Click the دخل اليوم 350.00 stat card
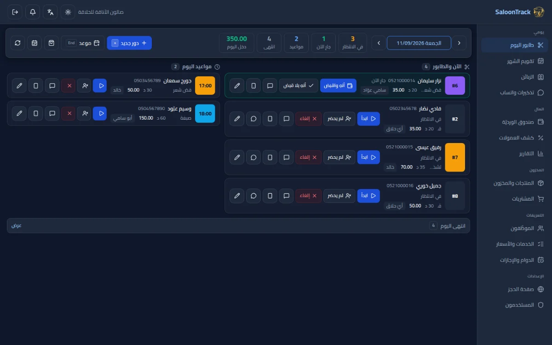Screen dimensions: 552x345 click(x=237, y=42)
